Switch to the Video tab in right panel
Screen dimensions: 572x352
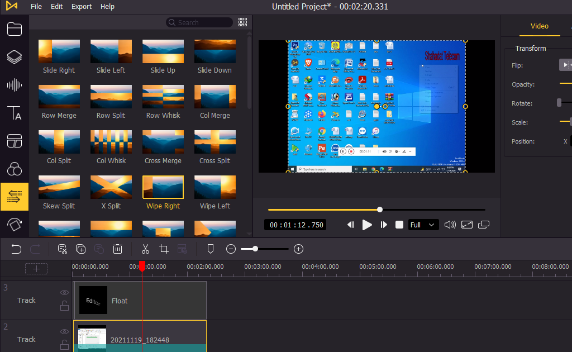coord(540,26)
